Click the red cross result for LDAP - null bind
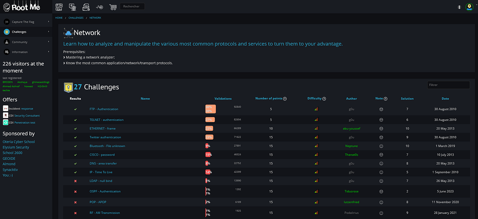This screenshot has width=478, height=219. [75, 181]
